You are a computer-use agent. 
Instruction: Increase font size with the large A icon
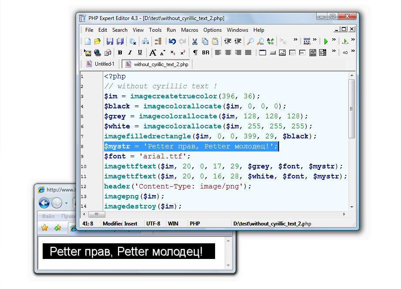153,53
